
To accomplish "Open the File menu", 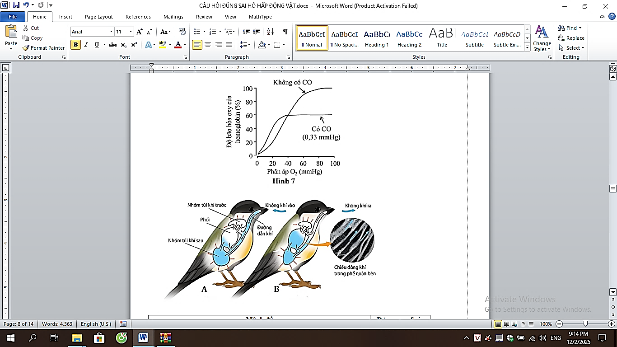I will tap(13, 17).
